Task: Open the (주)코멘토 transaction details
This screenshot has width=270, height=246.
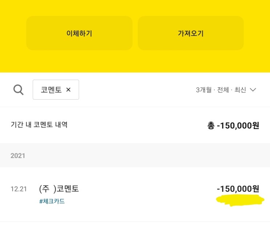Action: coord(59,189)
